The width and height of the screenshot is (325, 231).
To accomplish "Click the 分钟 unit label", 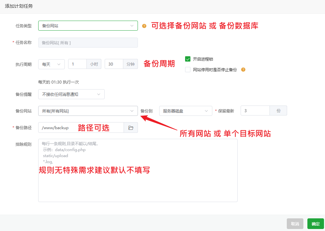I will tap(130, 64).
